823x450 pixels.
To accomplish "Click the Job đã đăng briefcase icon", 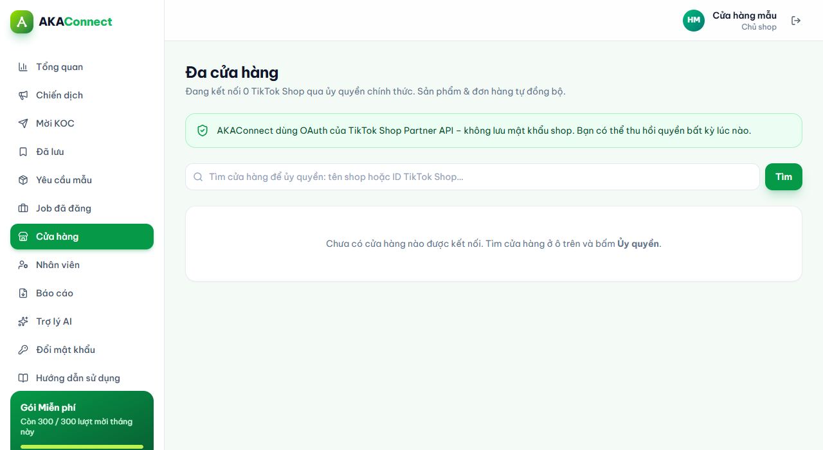I will tap(23, 208).
